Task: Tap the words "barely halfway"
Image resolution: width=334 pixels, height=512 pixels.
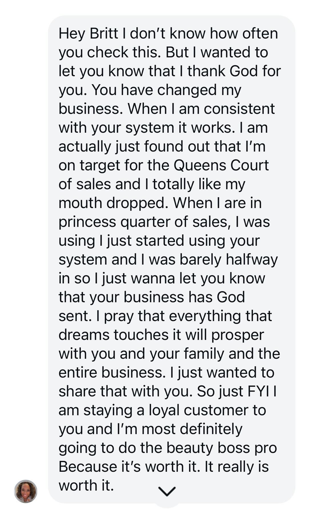Action: (229, 260)
